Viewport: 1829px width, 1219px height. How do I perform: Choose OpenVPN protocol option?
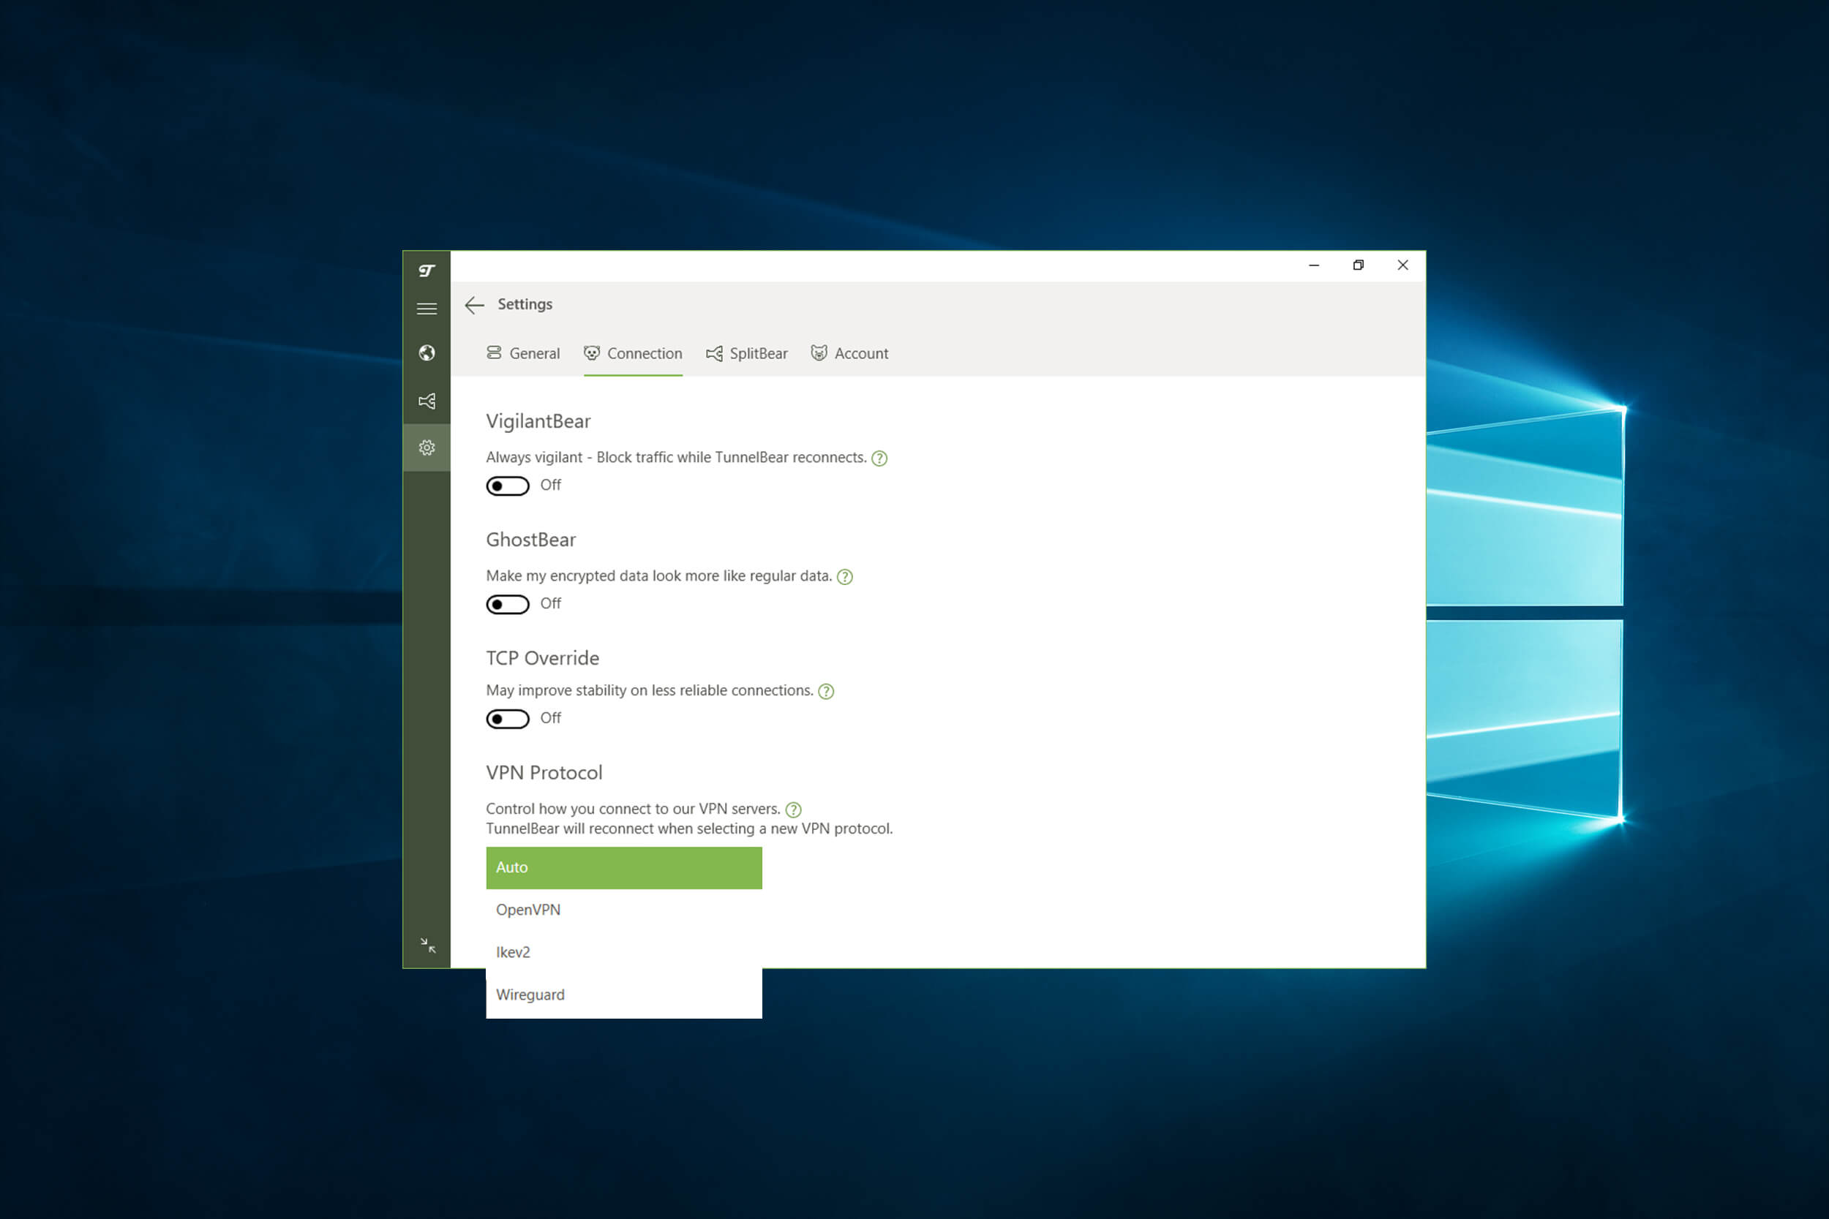623,910
